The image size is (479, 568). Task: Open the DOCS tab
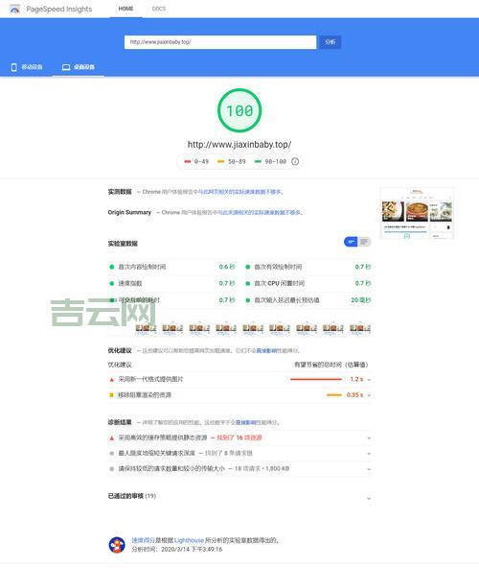coord(159,9)
